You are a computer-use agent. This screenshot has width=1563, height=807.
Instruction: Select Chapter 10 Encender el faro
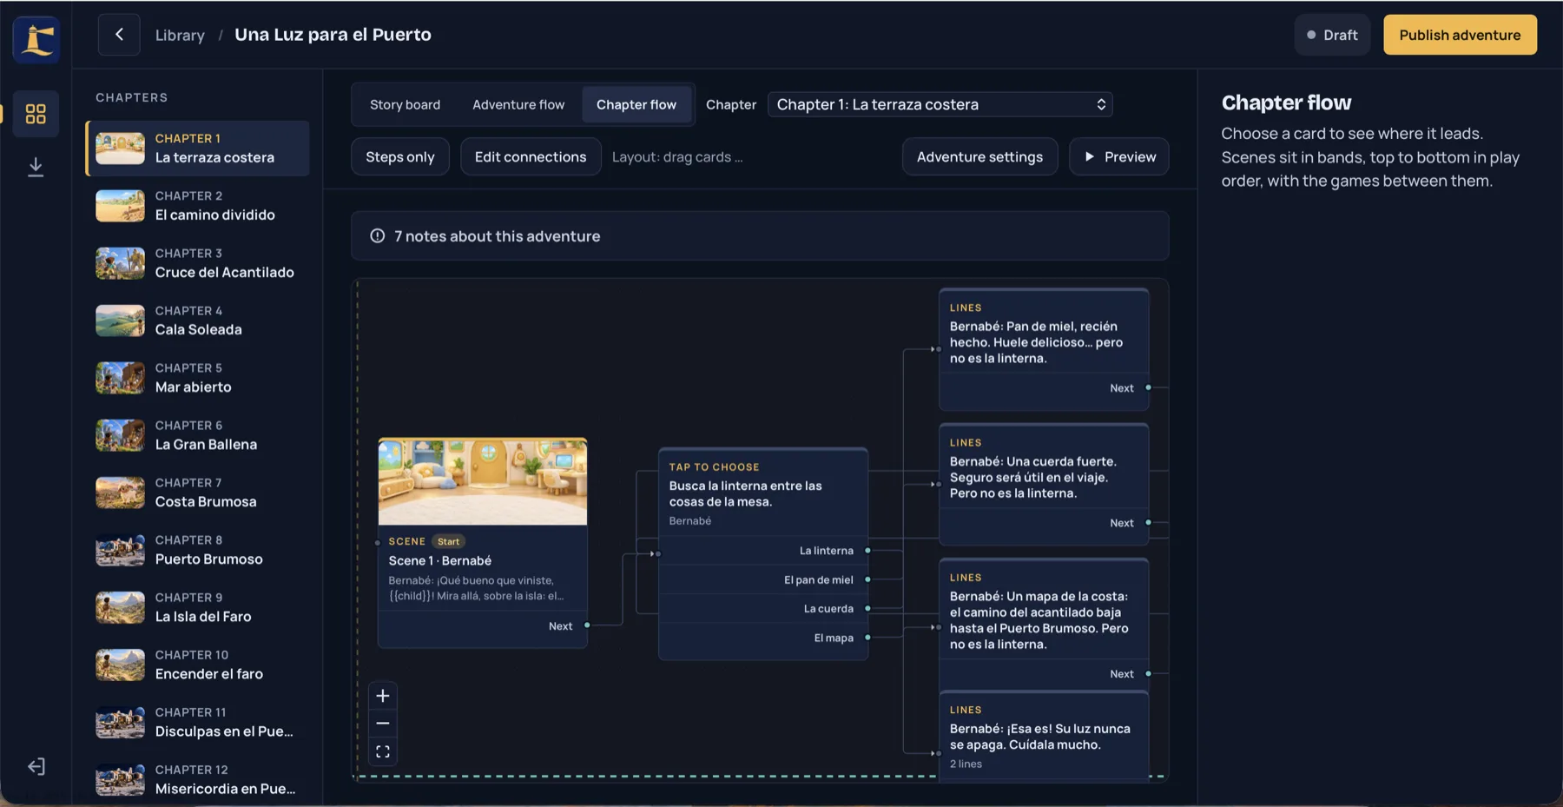pos(198,665)
